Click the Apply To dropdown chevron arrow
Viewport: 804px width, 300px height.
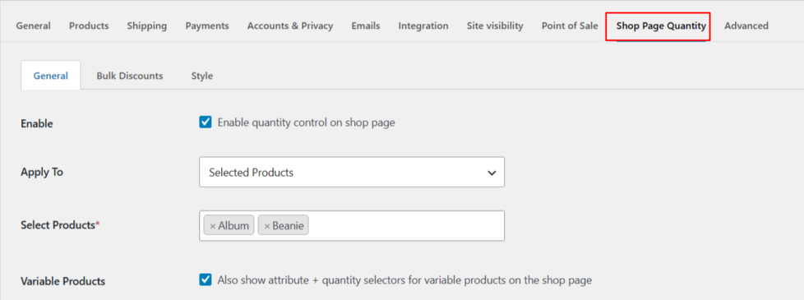click(x=492, y=173)
